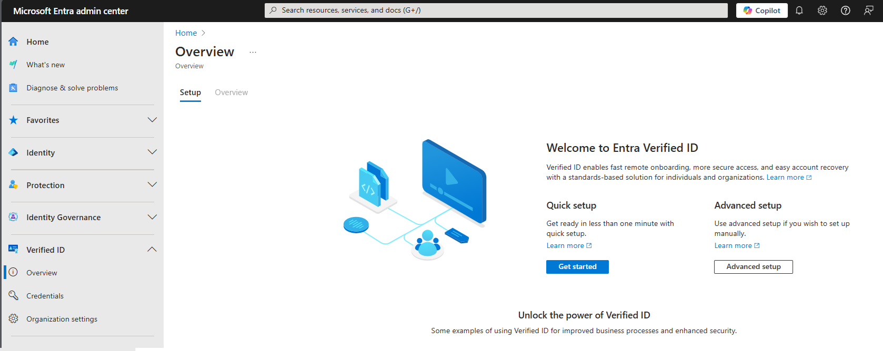Click the Get started button
Viewport: 883px width, 351px height.
pos(577,267)
